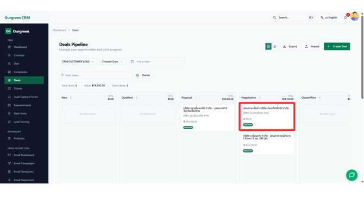Open Lead Capture Forms
The height and width of the screenshot is (204, 364).
[26, 97]
